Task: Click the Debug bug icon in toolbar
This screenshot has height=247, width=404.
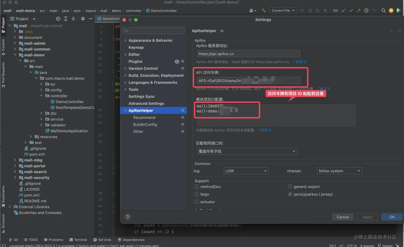Action: click(x=310, y=11)
